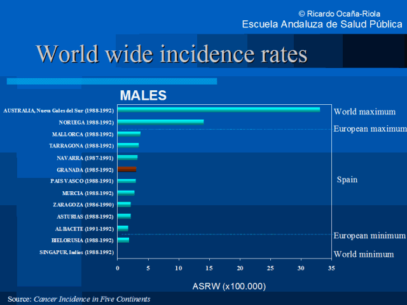Click the red Granada bar
Image resolution: width=407 pixels, height=305 pixels.
127,169
